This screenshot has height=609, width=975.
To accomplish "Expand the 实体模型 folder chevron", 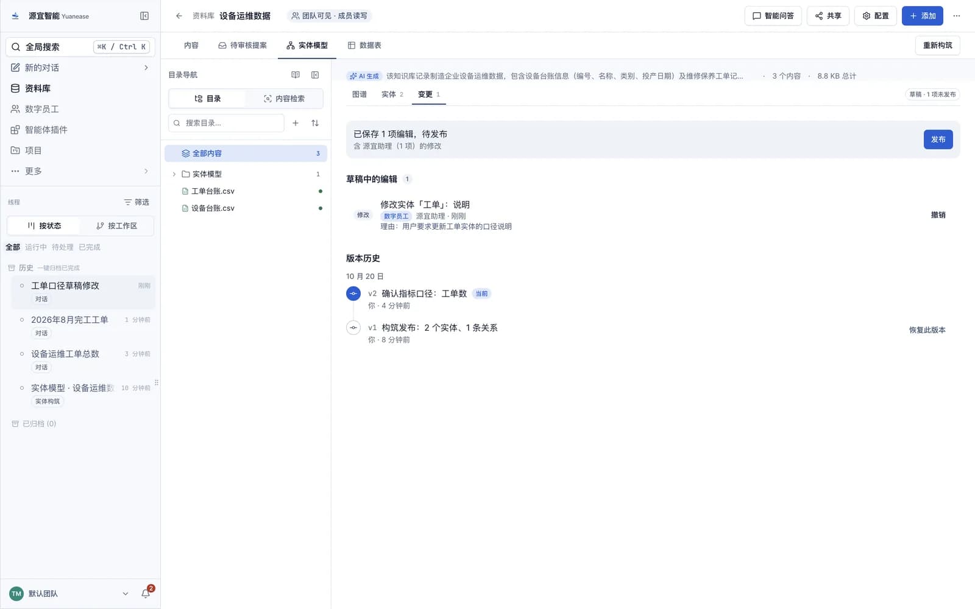I will 174,174.
